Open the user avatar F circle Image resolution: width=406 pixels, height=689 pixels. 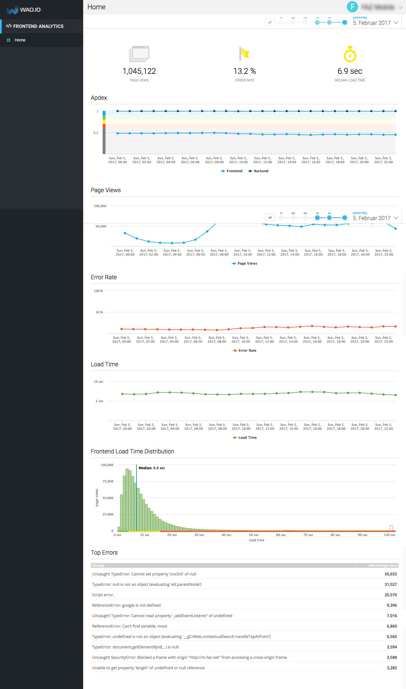pos(352,7)
